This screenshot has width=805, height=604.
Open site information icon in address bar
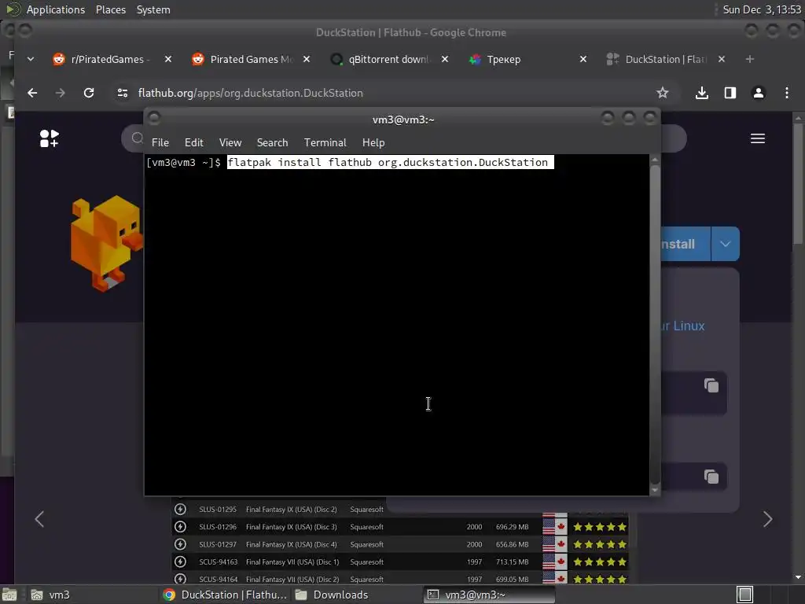click(122, 93)
